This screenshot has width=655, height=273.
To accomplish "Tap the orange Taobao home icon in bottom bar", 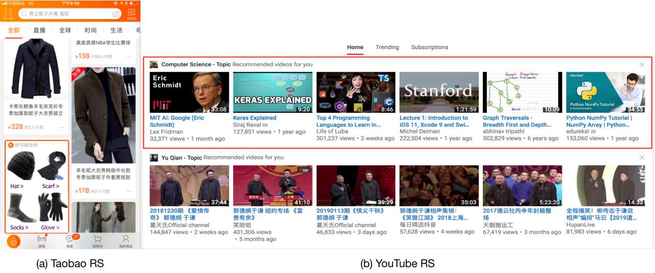I will click(13, 240).
